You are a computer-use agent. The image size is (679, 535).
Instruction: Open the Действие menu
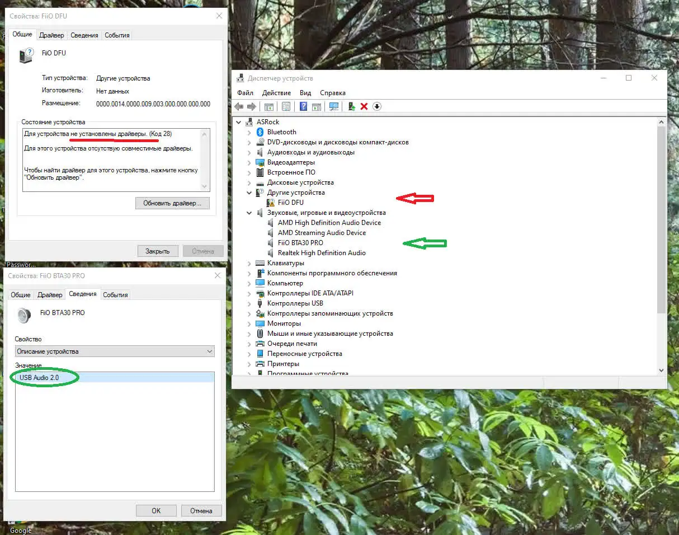click(276, 93)
